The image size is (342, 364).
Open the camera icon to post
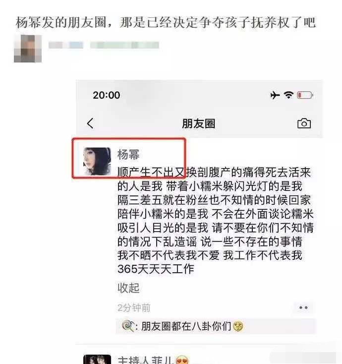pos(304,123)
